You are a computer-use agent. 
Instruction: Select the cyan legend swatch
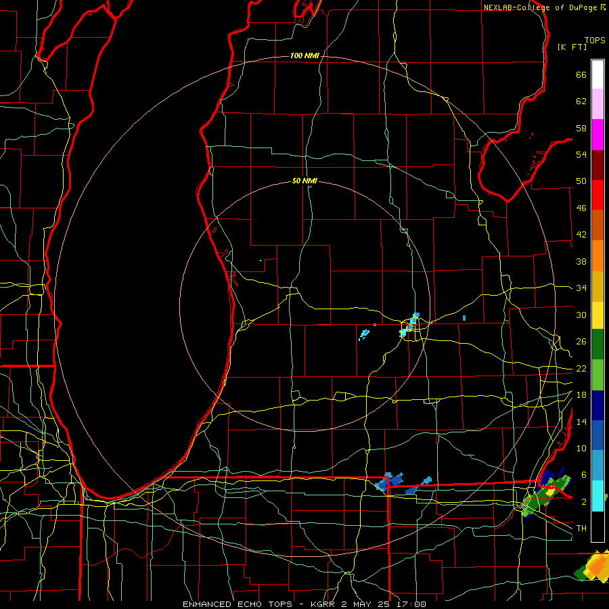click(597, 496)
